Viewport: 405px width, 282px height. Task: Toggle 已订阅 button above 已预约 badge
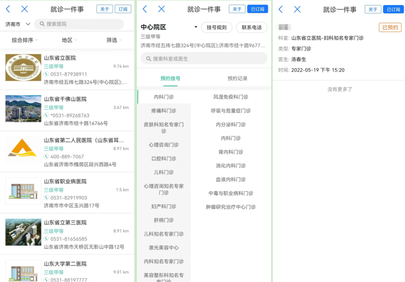point(393,9)
